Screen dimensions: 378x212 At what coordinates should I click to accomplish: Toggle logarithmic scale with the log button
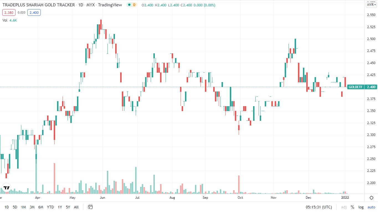[361, 207]
